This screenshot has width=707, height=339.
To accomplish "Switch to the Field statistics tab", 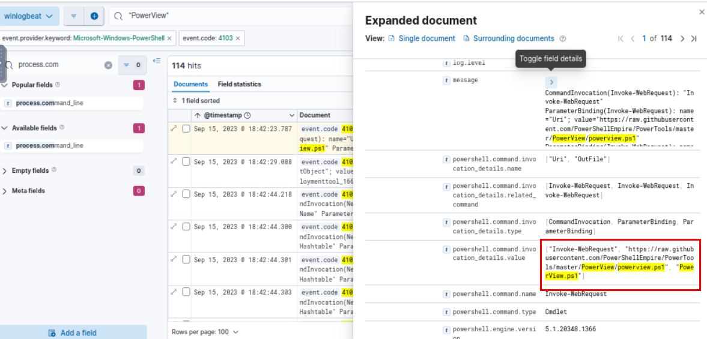I will pyautogui.click(x=239, y=84).
